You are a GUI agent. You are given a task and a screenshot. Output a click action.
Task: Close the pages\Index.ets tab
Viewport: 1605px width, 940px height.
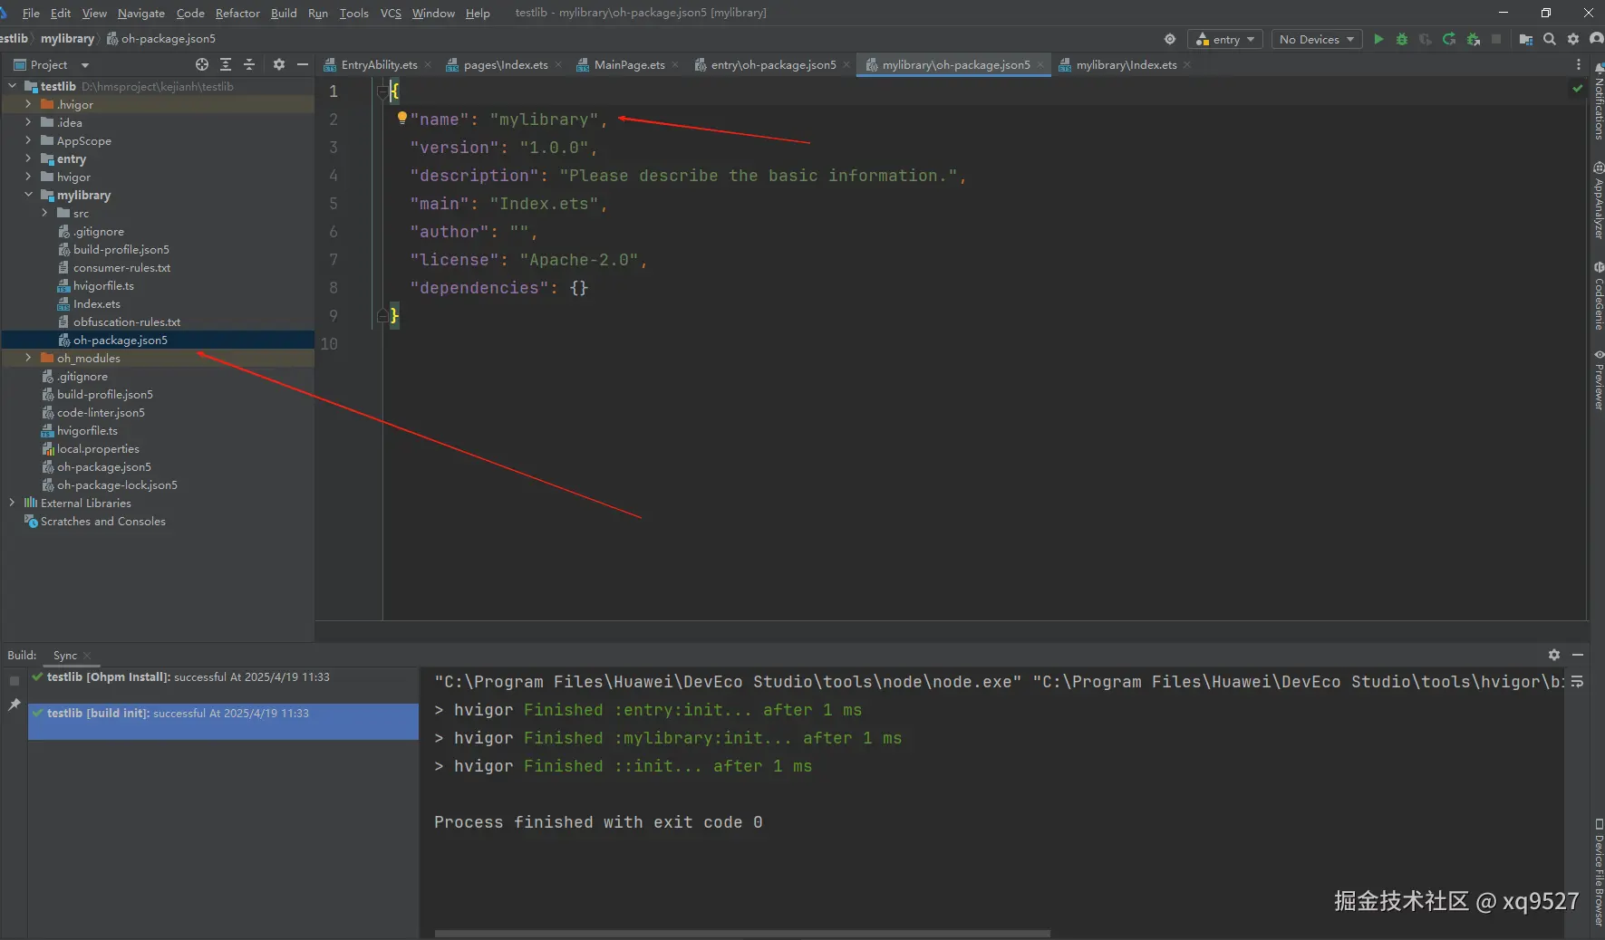point(558,64)
